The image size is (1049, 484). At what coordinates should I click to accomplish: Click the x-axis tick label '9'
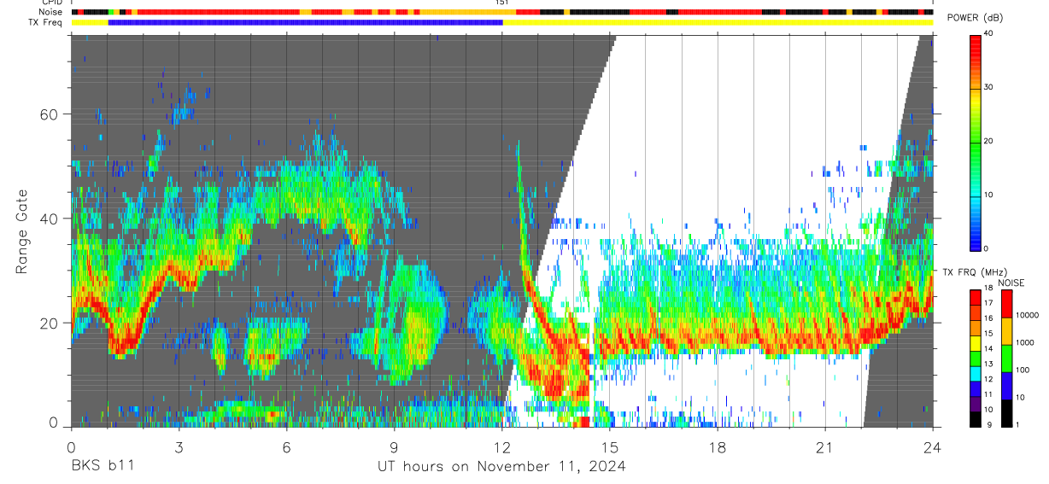coord(394,447)
